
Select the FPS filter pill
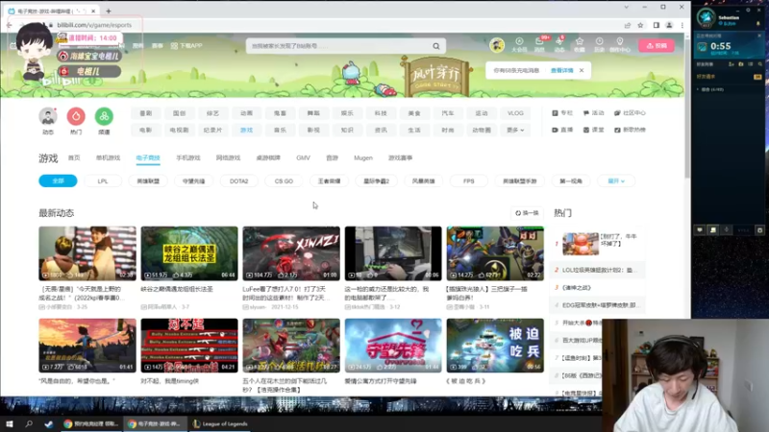coord(469,181)
